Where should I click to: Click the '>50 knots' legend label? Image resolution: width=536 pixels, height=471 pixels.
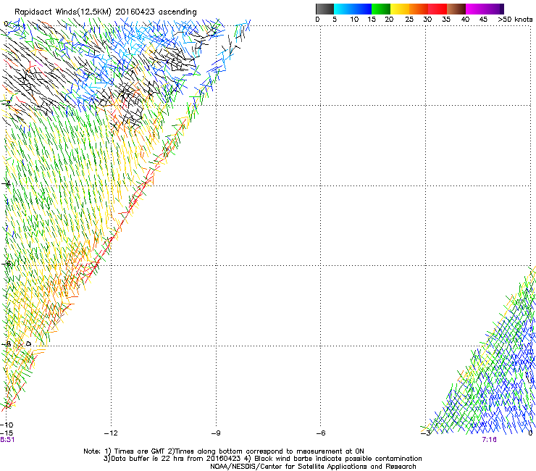515,20
